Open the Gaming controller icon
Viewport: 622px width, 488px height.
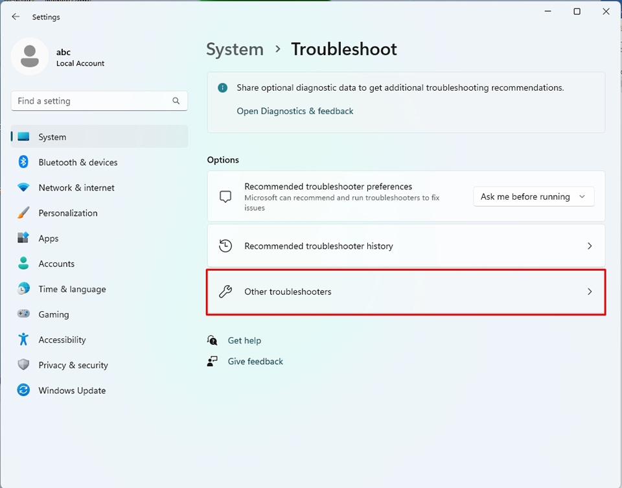pyautogui.click(x=25, y=314)
